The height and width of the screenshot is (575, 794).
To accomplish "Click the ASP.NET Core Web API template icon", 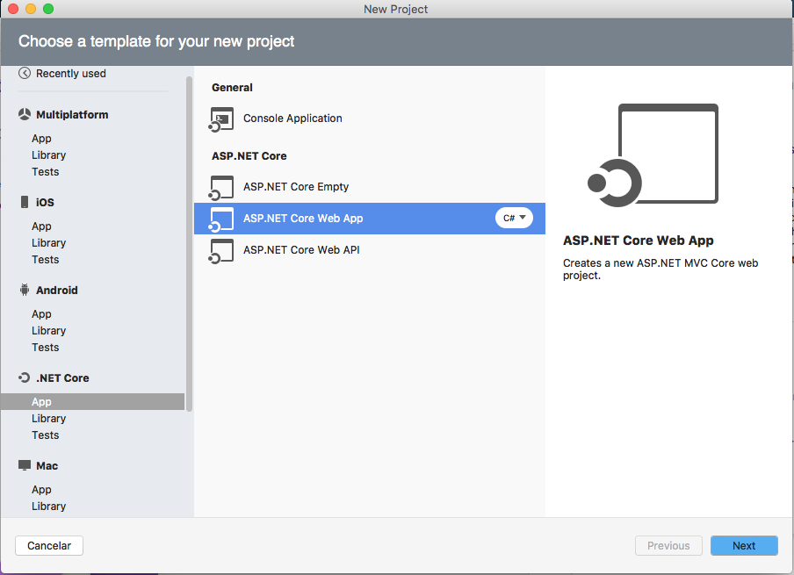I will click(x=221, y=251).
